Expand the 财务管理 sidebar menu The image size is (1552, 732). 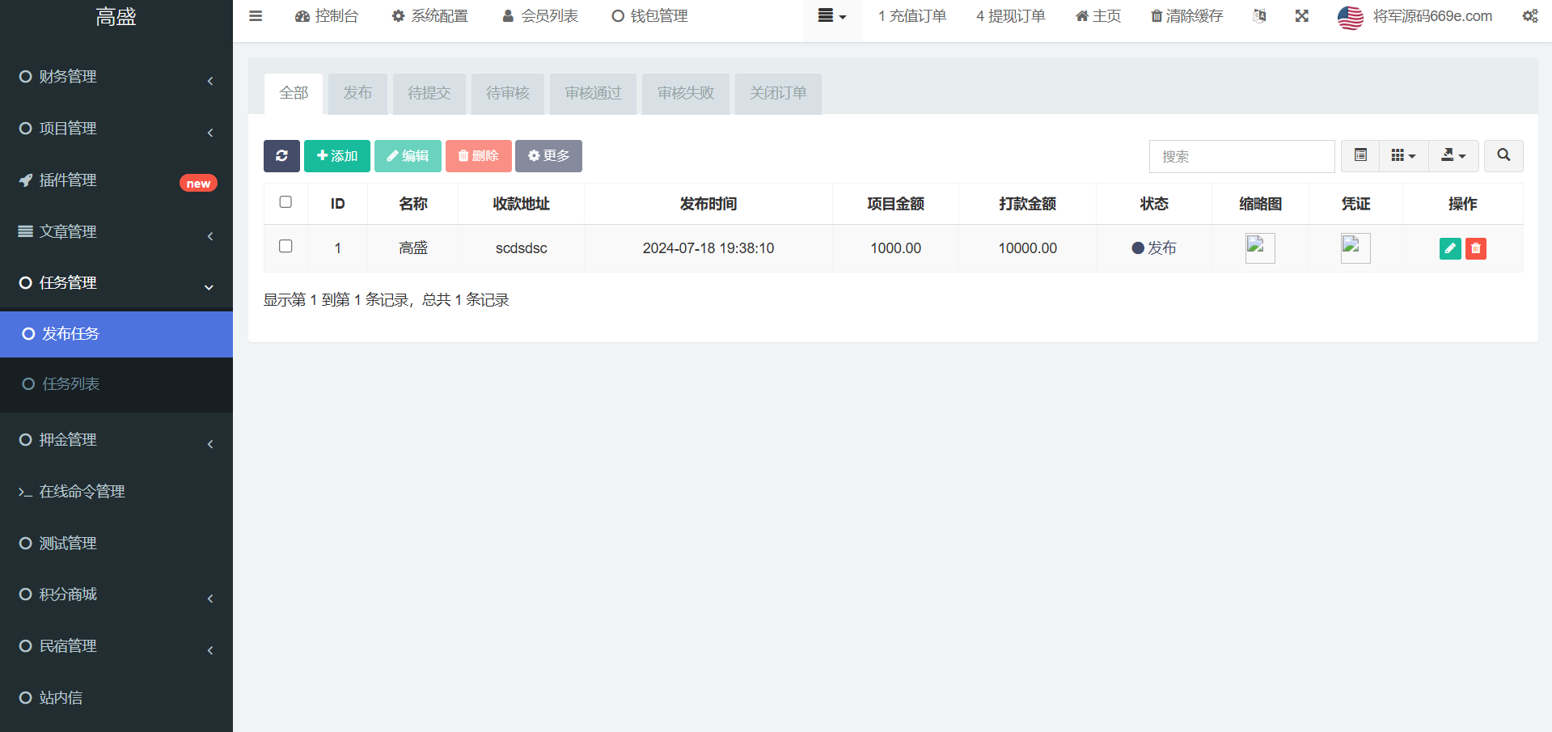click(116, 77)
